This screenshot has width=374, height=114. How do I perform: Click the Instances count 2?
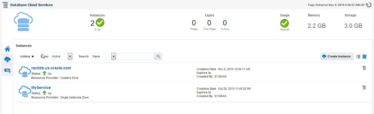pyautogui.click(x=92, y=23)
